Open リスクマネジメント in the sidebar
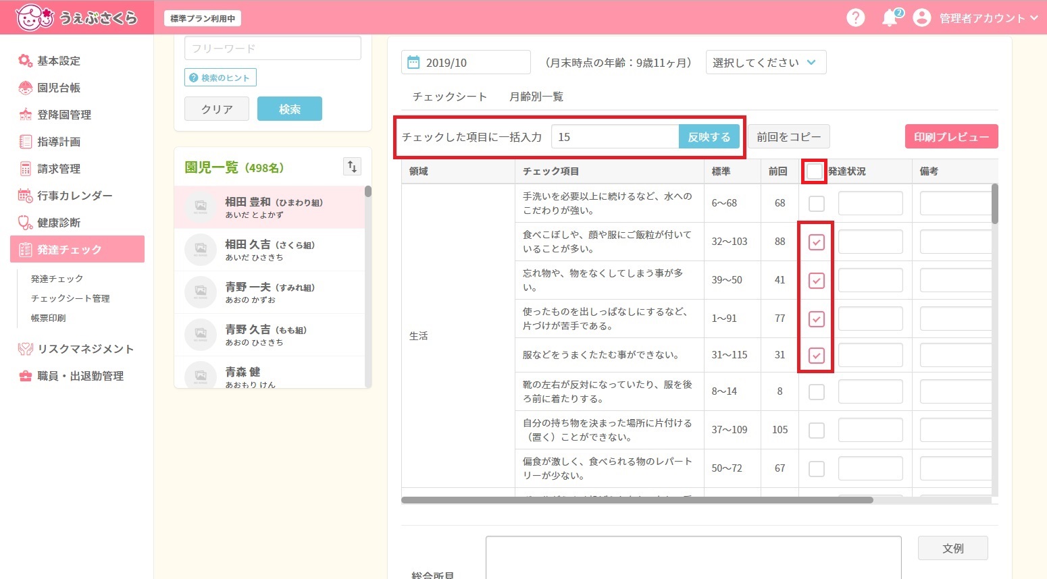This screenshot has height=579, width=1047. pyautogui.click(x=77, y=349)
